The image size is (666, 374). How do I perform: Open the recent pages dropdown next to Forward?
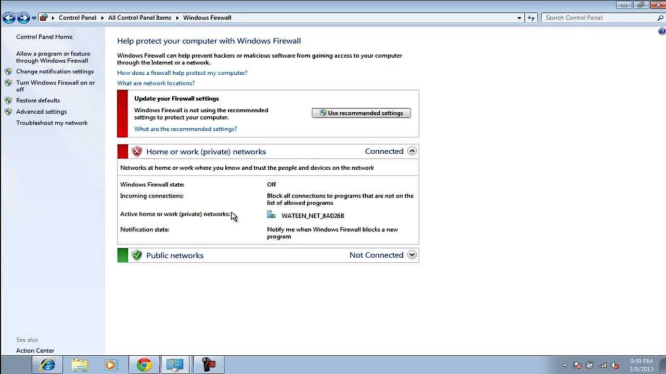pyautogui.click(x=34, y=18)
